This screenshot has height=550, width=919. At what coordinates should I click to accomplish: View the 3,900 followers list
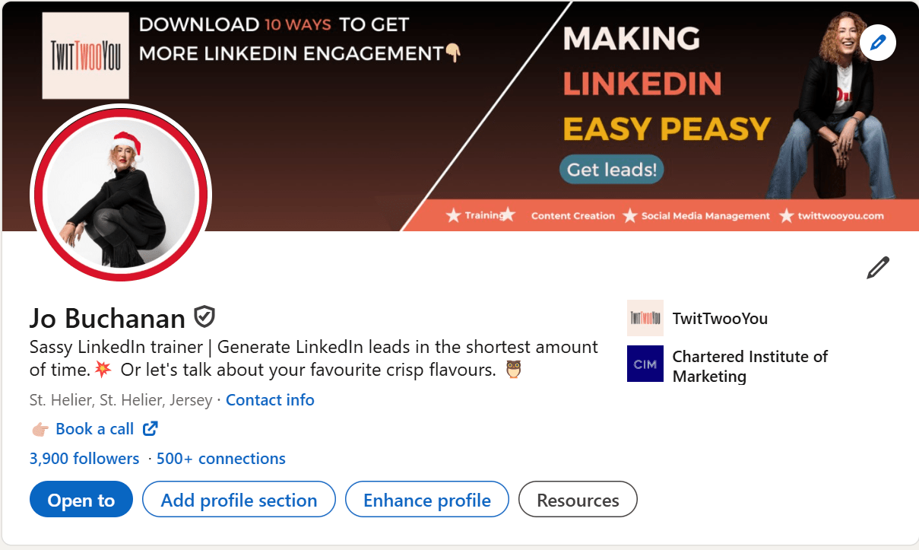tap(84, 459)
